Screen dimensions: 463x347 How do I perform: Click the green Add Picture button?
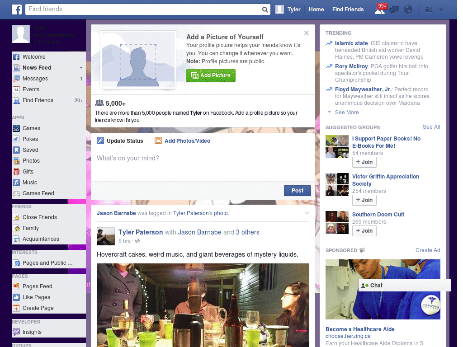(x=211, y=75)
